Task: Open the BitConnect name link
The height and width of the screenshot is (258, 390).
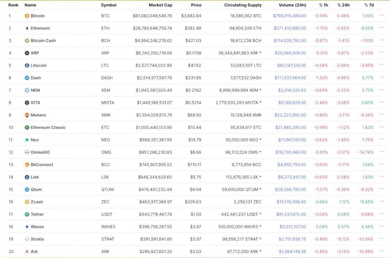Action: (42, 165)
